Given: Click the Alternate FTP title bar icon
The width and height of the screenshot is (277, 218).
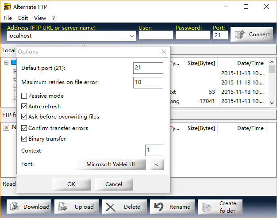Looking at the screenshot, I should click(8, 7).
